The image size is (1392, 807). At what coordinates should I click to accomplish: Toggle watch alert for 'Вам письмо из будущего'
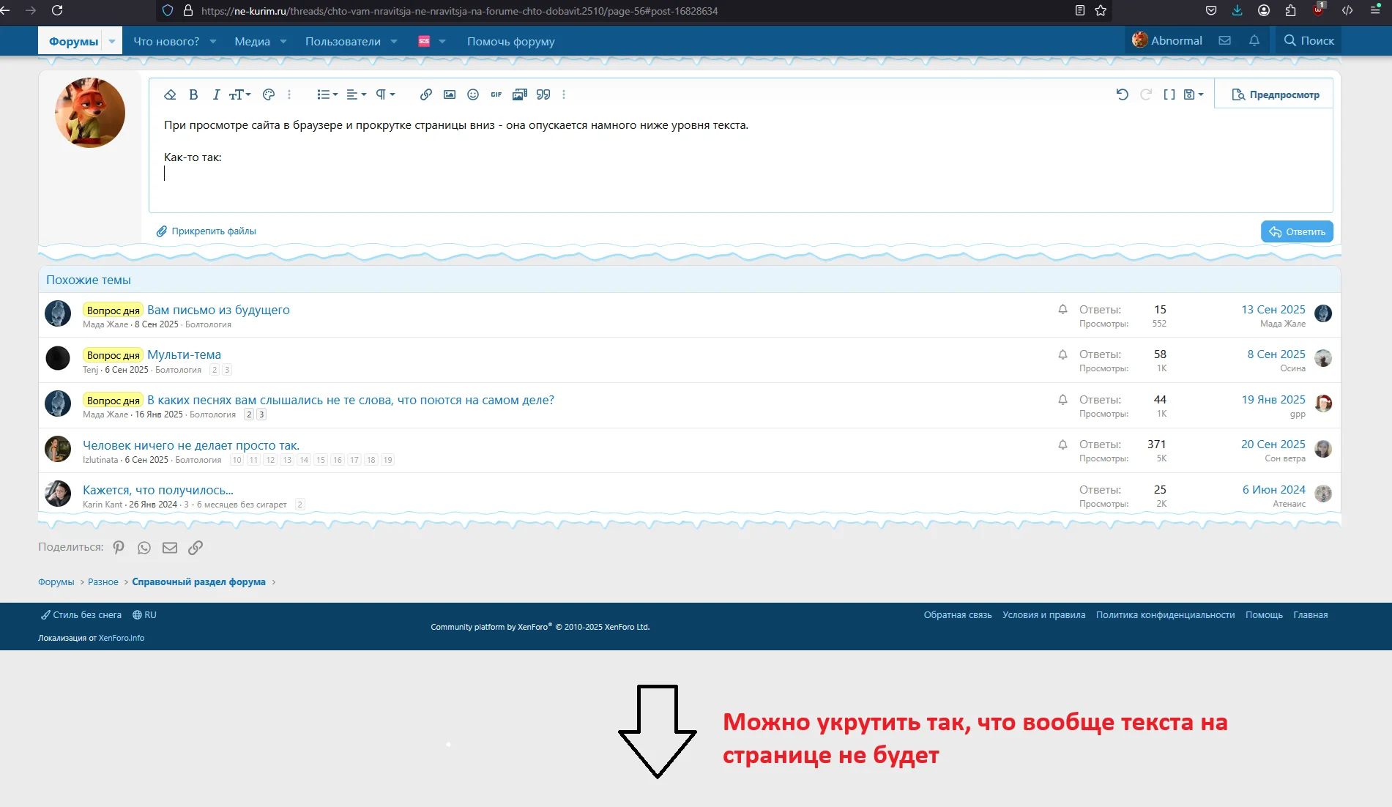point(1062,310)
